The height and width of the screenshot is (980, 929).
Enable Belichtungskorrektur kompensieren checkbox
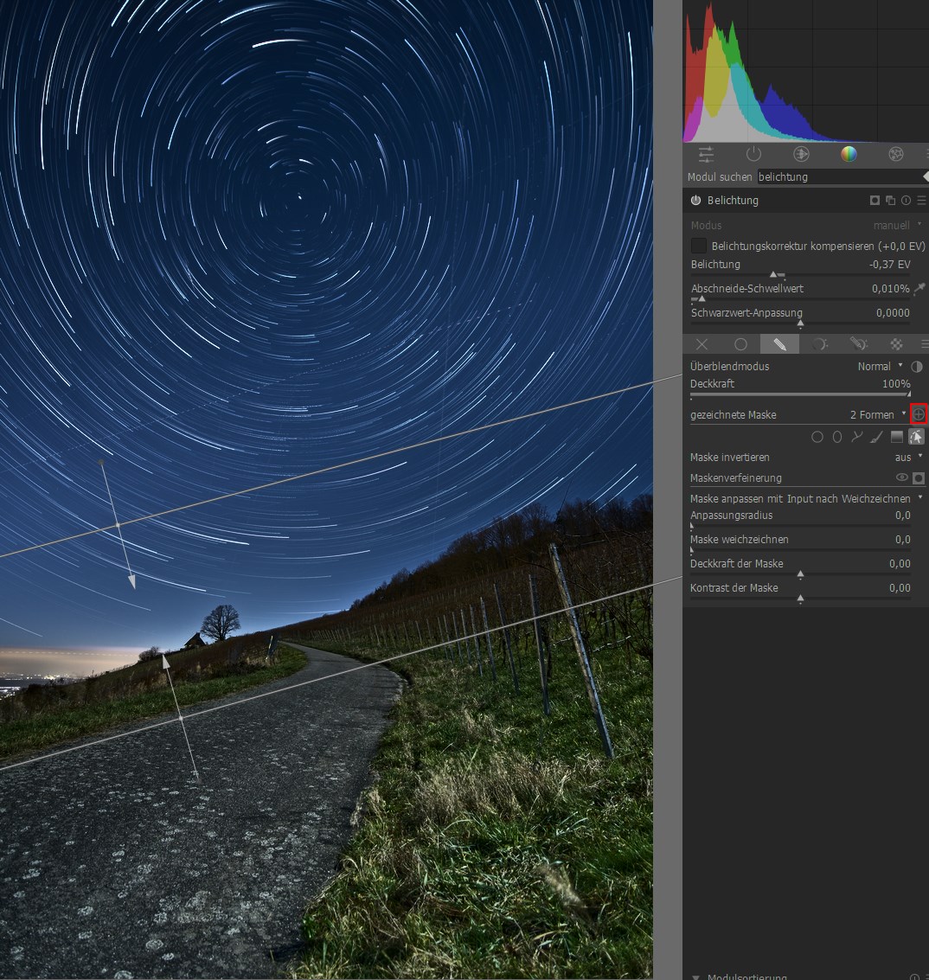click(699, 247)
